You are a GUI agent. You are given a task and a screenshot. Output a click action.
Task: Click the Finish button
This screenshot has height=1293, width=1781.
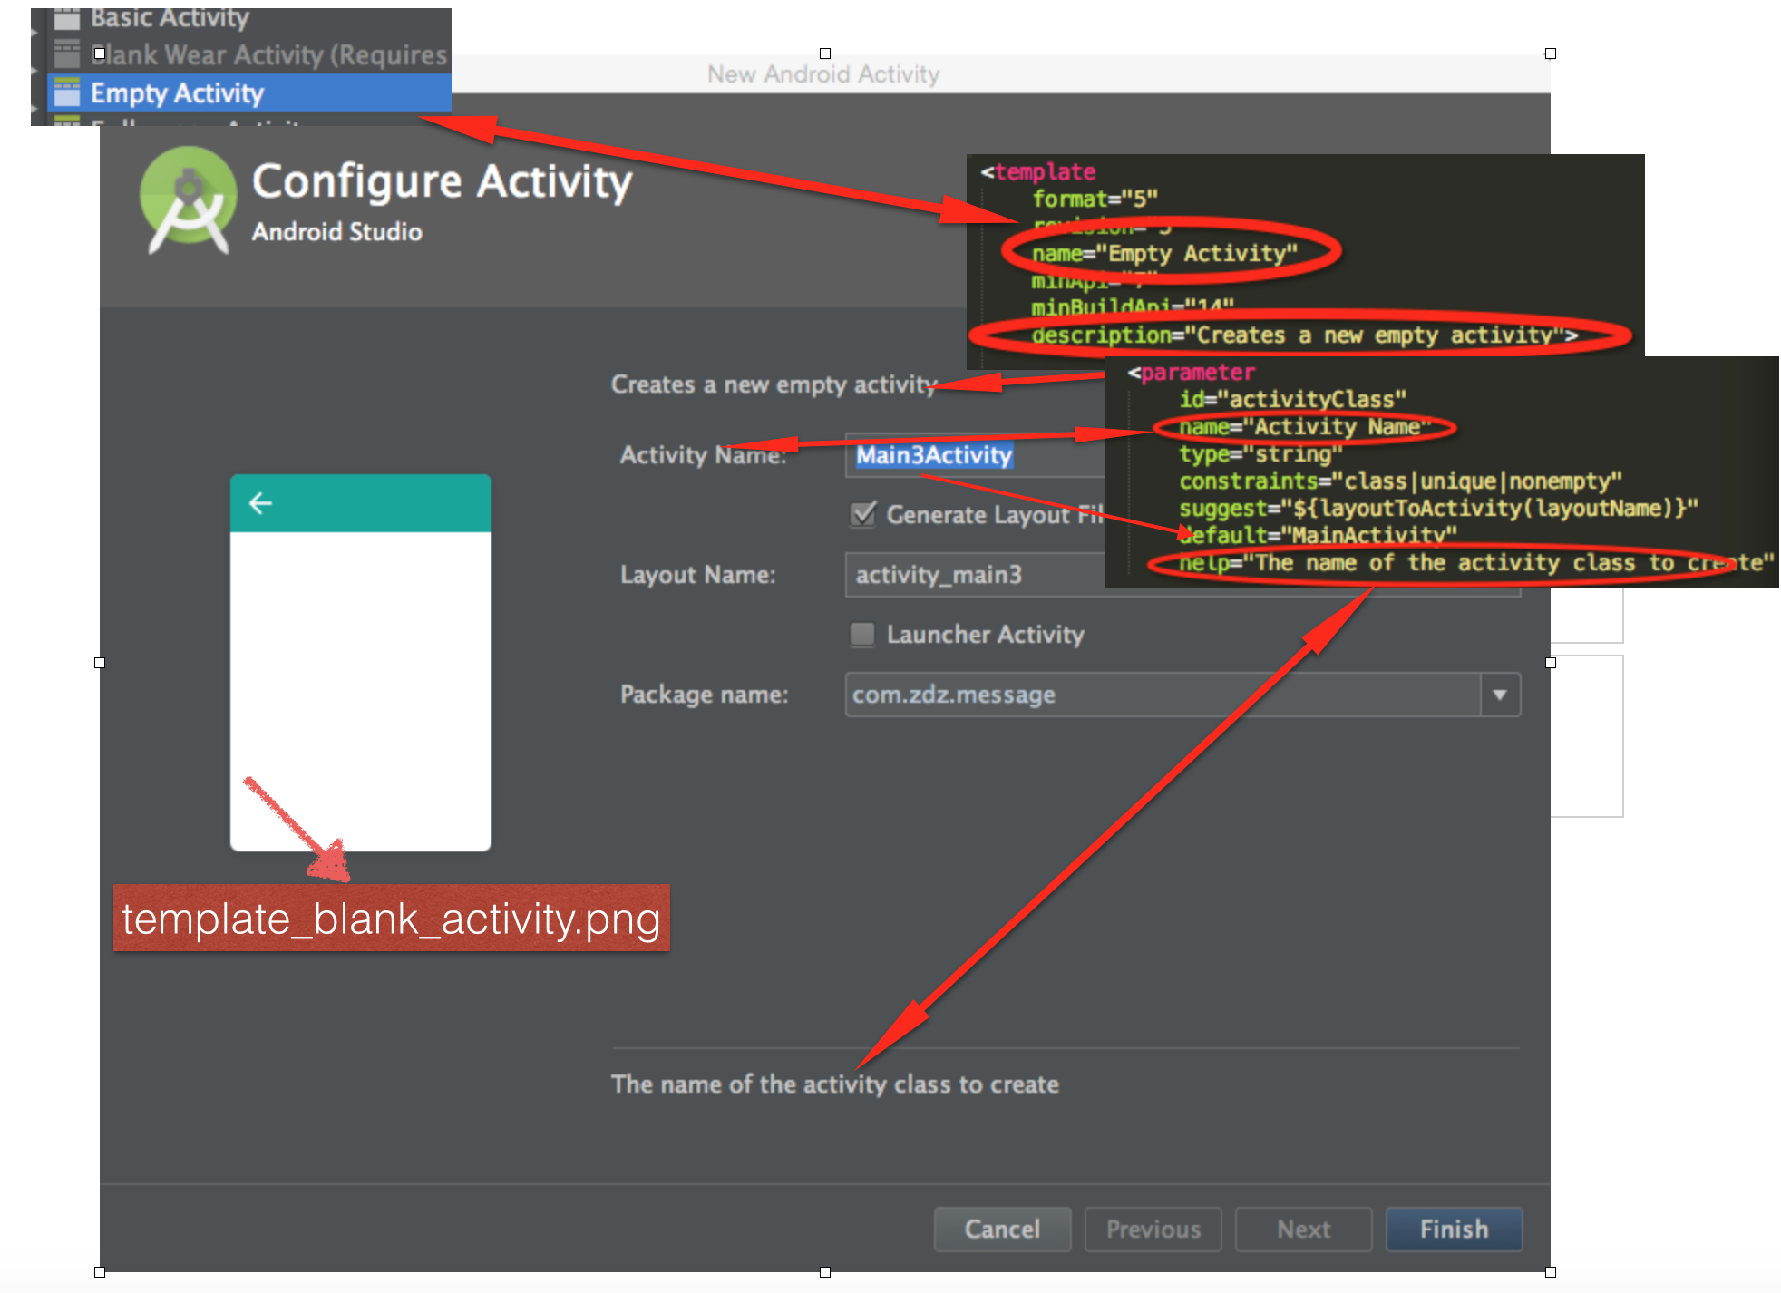[x=1454, y=1229]
